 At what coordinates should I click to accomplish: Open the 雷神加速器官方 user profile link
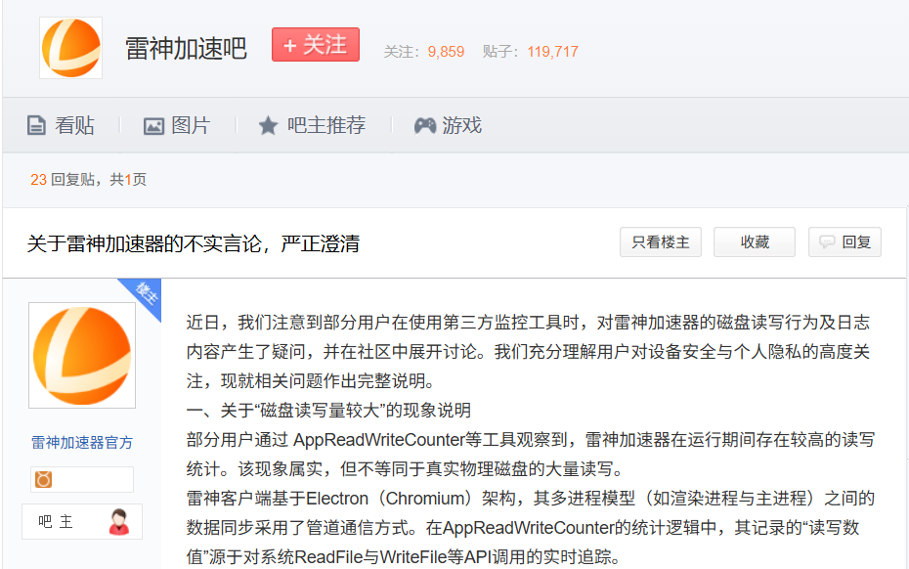pyautogui.click(x=82, y=443)
